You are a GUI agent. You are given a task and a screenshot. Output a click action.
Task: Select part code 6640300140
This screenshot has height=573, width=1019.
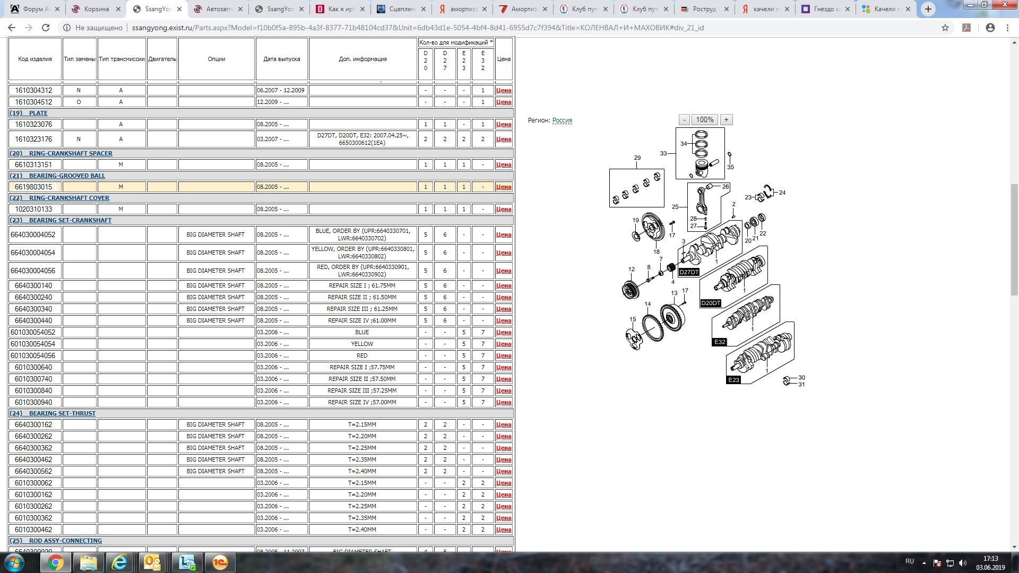33,285
